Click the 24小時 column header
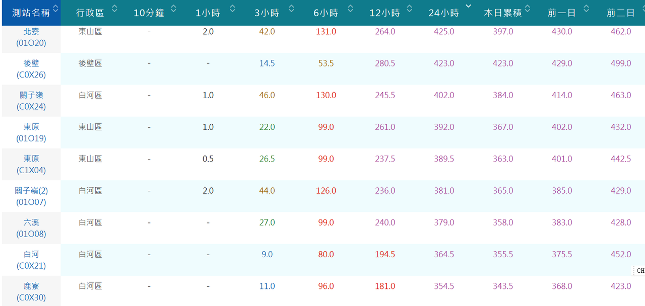The height and width of the screenshot is (306, 645). point(444,13)
